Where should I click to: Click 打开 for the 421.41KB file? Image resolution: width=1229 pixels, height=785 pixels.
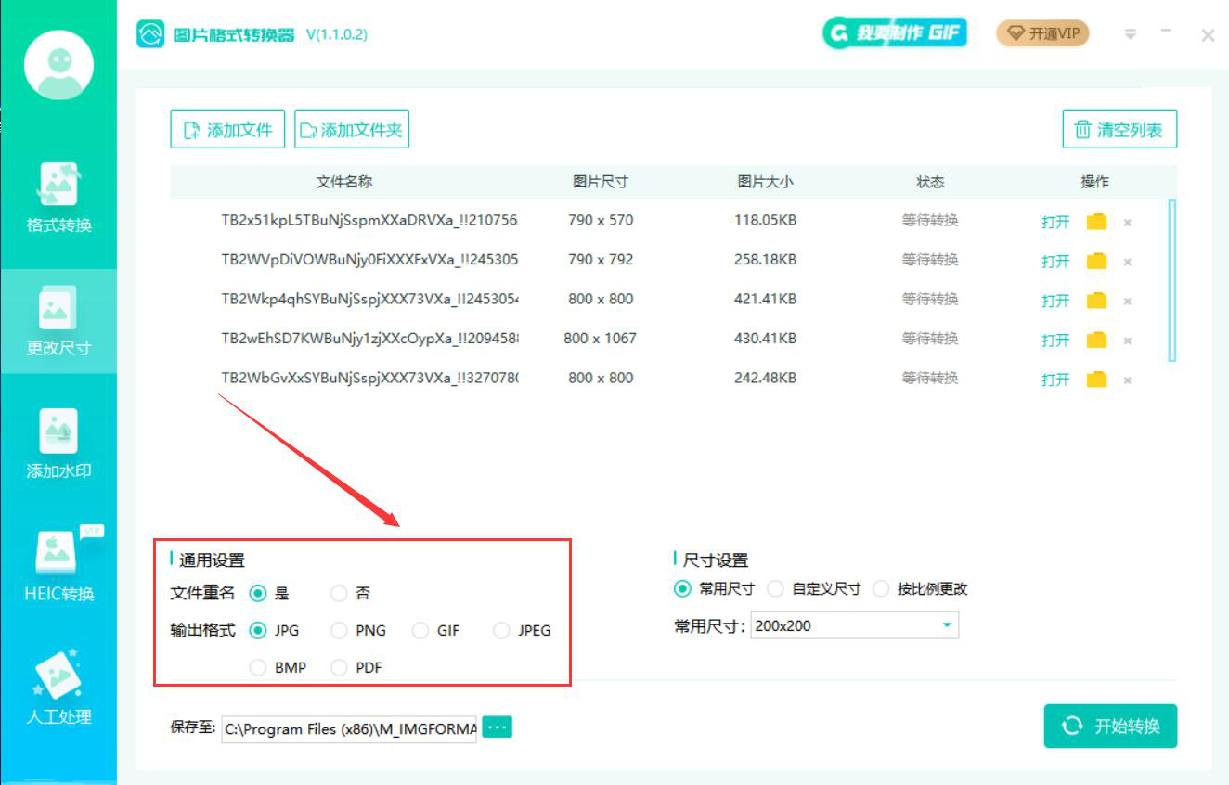[1055, 301]
